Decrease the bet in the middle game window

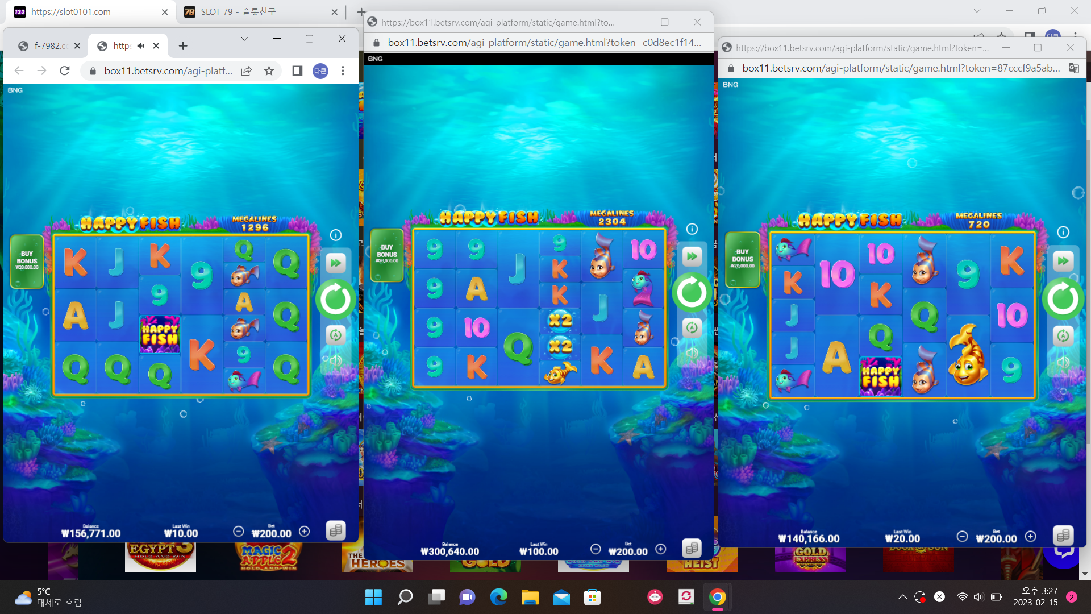pyautogui.click(x=596, y=549)
